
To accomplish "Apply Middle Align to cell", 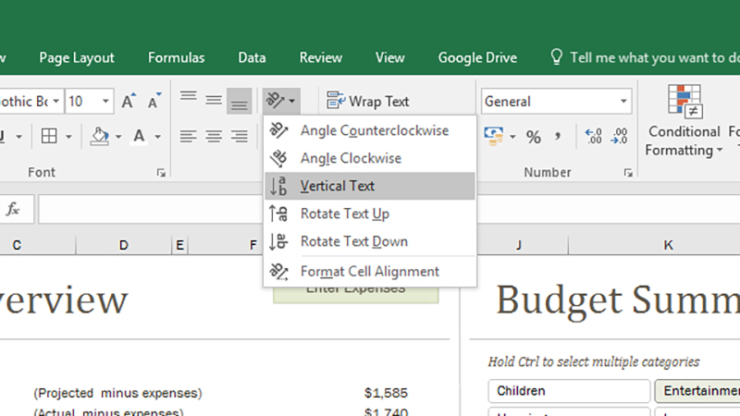I will pyautogui.click(x=214, y=101).
